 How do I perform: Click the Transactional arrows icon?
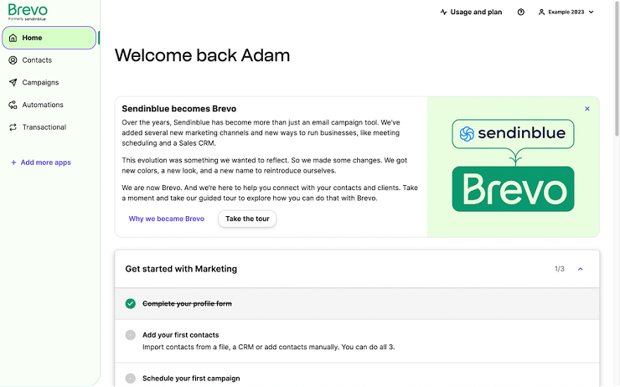pos(13,126)
